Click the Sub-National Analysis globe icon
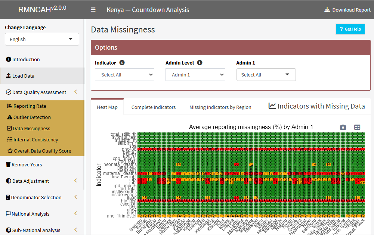Screen dimensions: 374x235 point(9,230)
